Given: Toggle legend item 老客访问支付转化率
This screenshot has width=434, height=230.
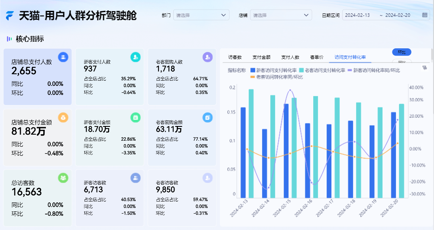Looking at the screenshot, I should click(322, 70).
